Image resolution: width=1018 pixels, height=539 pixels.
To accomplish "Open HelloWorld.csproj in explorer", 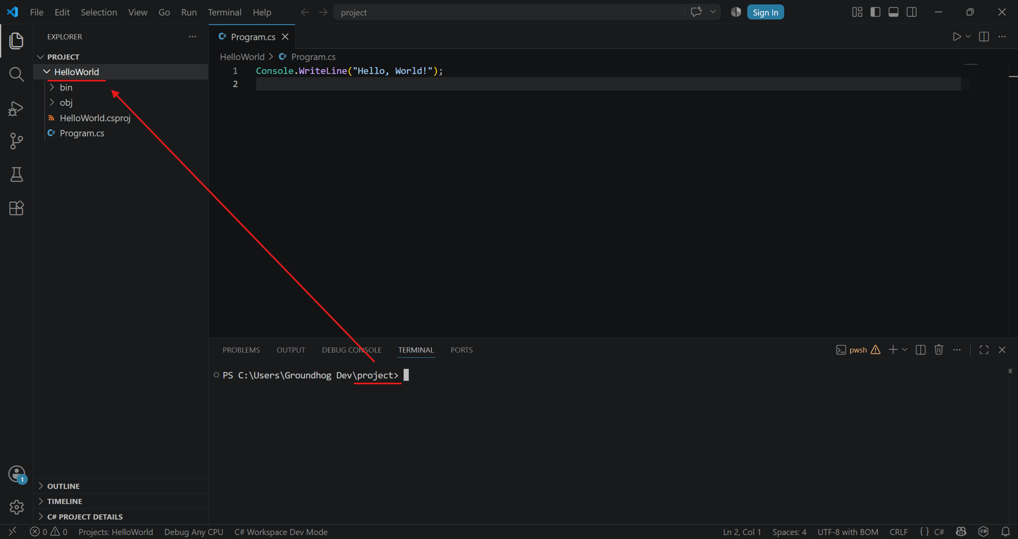I will [95, 118].
